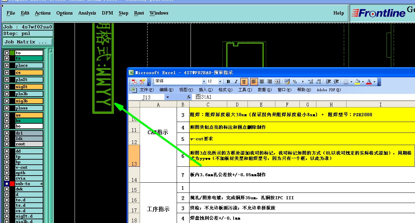
Task: Click the red color swatch beside wzh-to
Action: [12, 184]
